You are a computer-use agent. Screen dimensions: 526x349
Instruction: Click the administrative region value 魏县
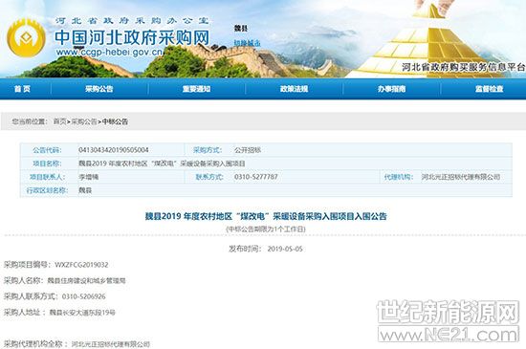tap(85, 190)
